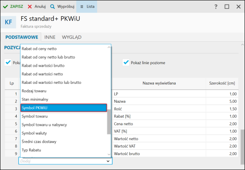Open the WYGLĄD tab
This screenshot has height=170, width=245.
(x=72, y=37)
